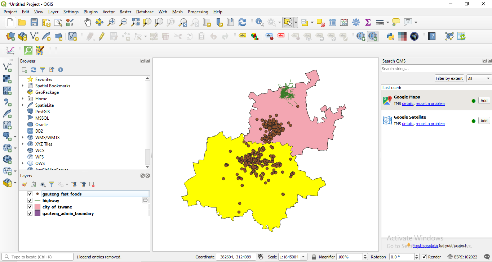This screenshot has width=492, height=262.
Task: Click the brown gauteng_fast_foods point symbol
Action: pos(37,194)
